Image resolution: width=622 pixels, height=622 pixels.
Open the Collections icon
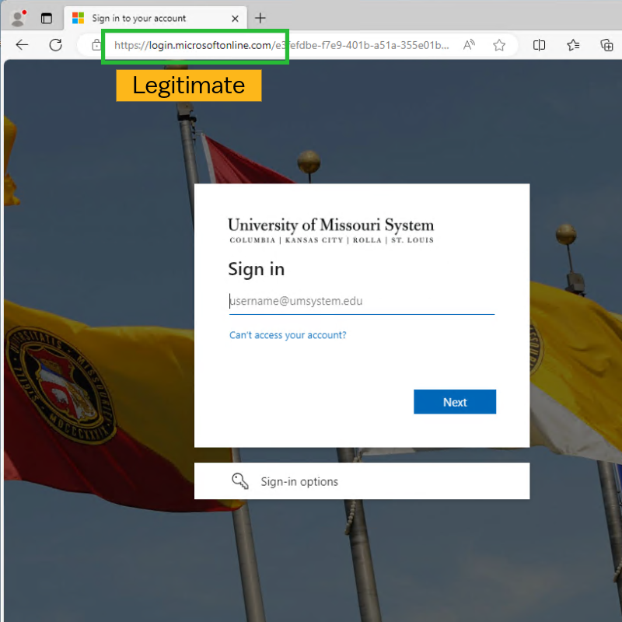[573, 45]
